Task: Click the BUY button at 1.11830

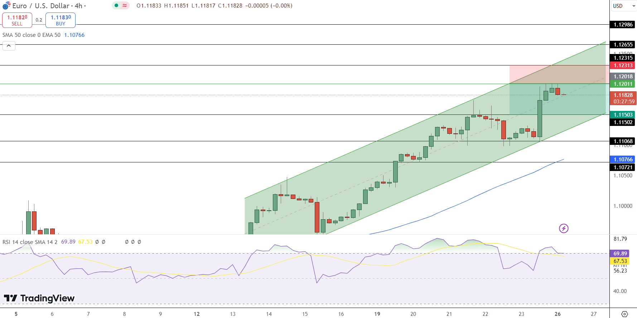Action: tap(61, 20)
